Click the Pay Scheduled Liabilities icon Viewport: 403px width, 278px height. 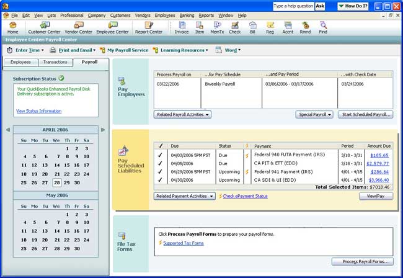coord(123,151)
